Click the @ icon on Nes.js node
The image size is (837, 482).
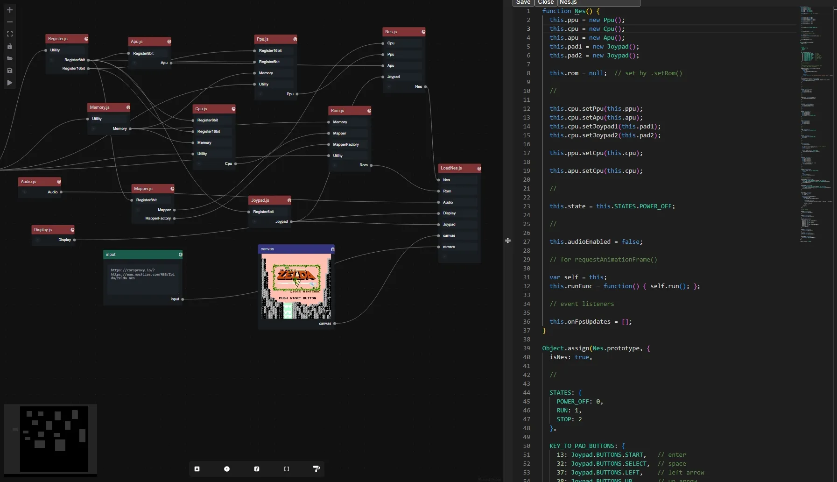[x=423, y=32]
